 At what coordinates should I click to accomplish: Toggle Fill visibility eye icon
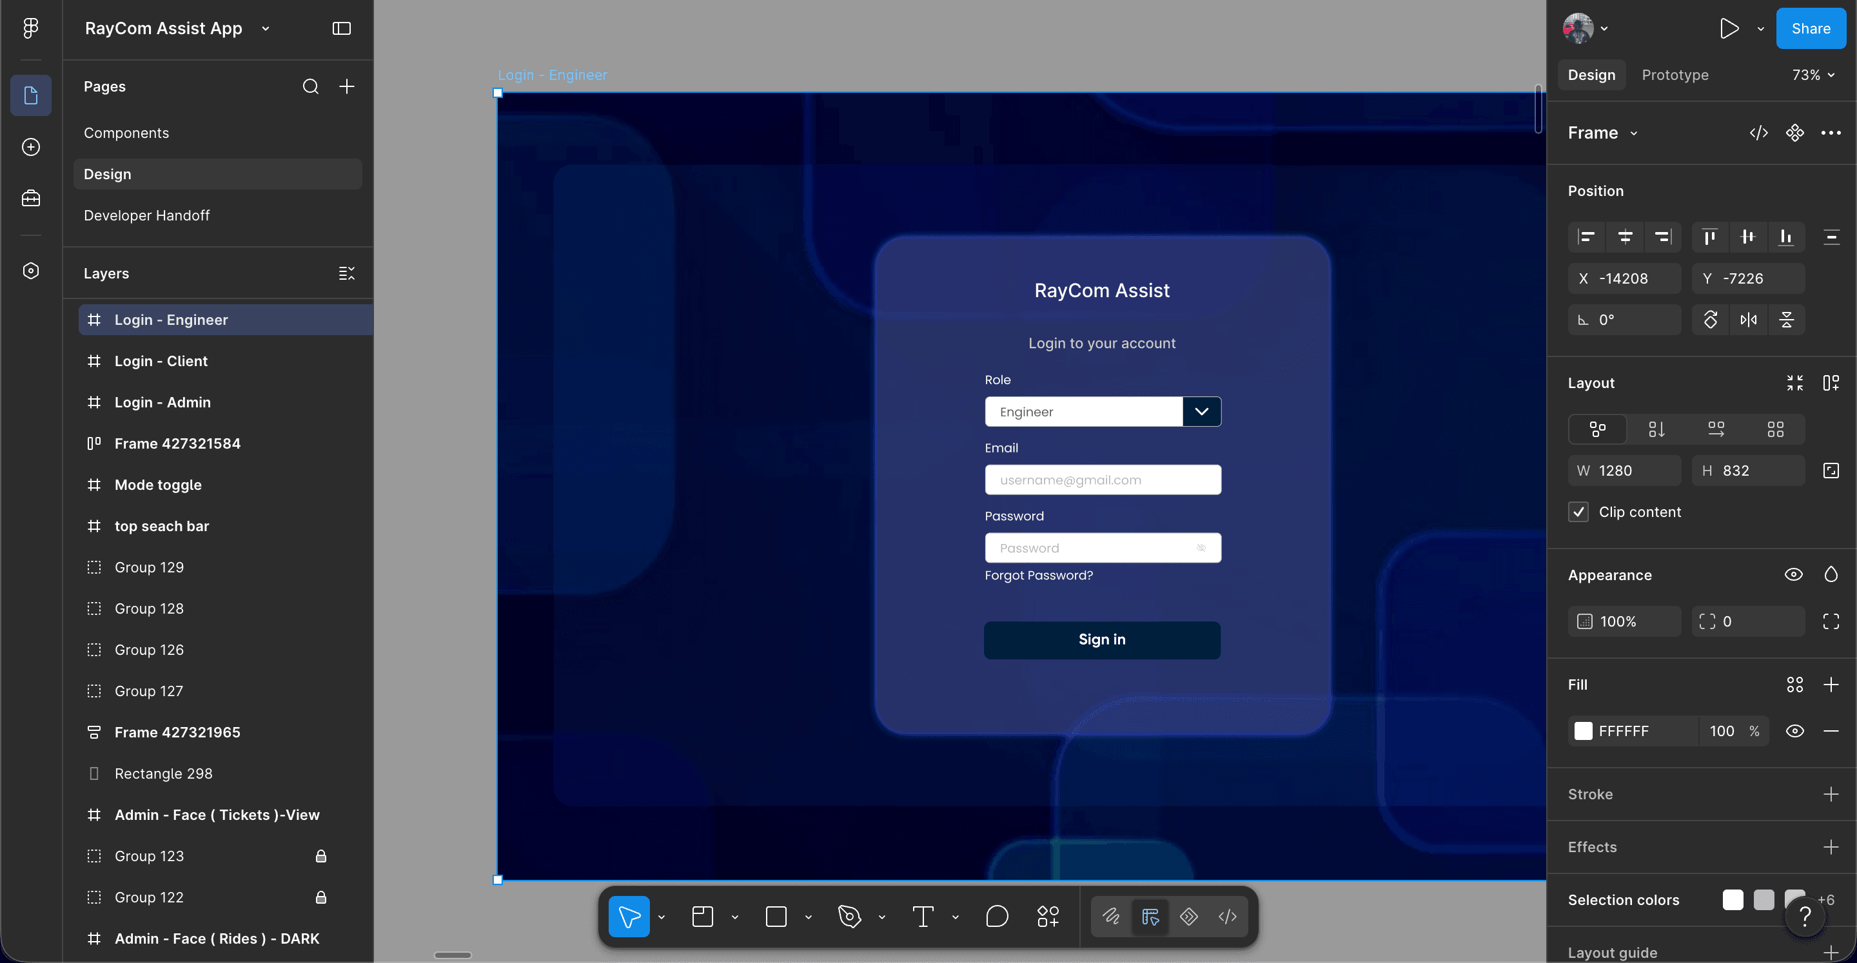[1794, 731]
